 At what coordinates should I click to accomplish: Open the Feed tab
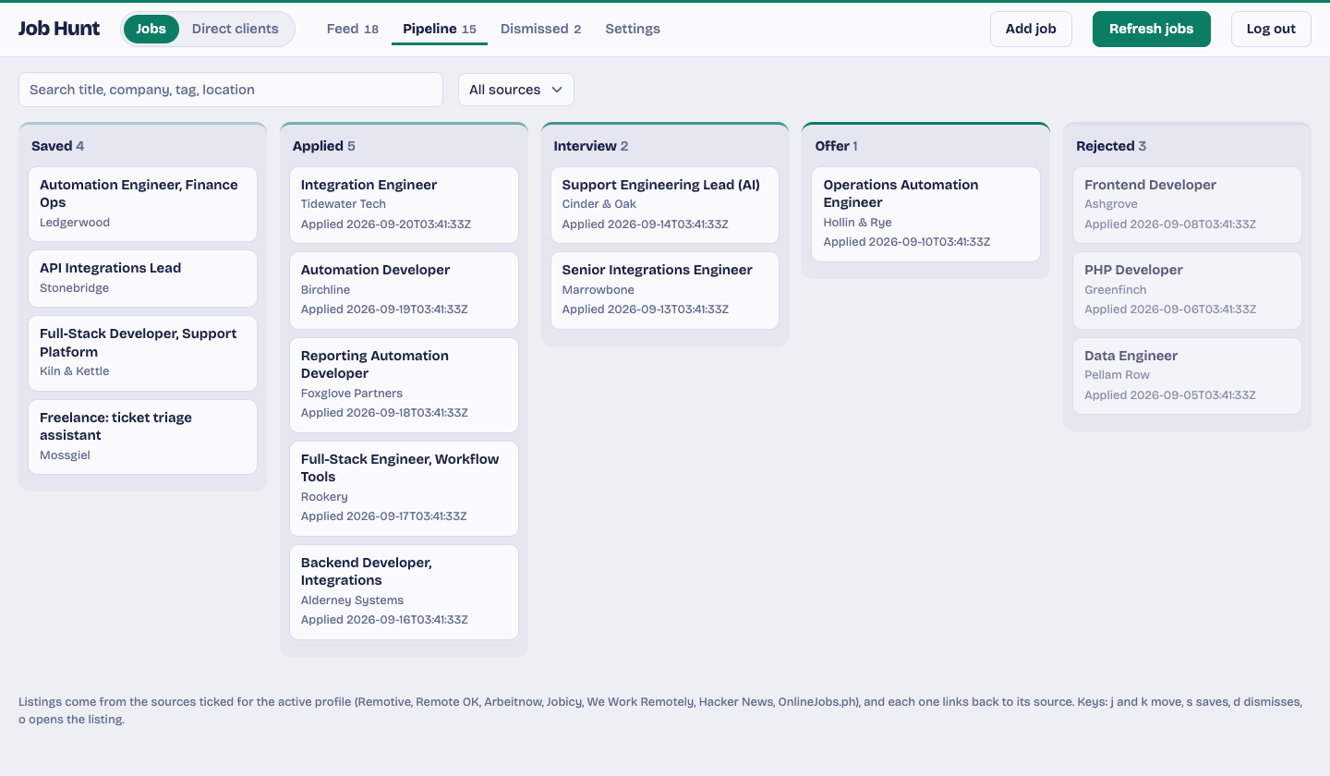click(x=353, y=29)
